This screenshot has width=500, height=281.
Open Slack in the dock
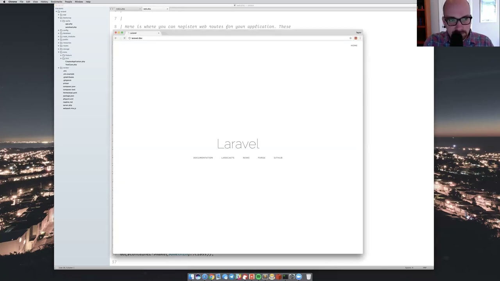(x=238, y=277)
